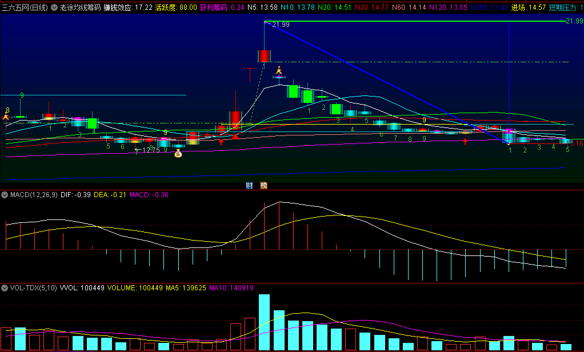Click the blue vertical cursor line on the right
The height and width of the screenshot is (352, 584).
pos(509,82)
